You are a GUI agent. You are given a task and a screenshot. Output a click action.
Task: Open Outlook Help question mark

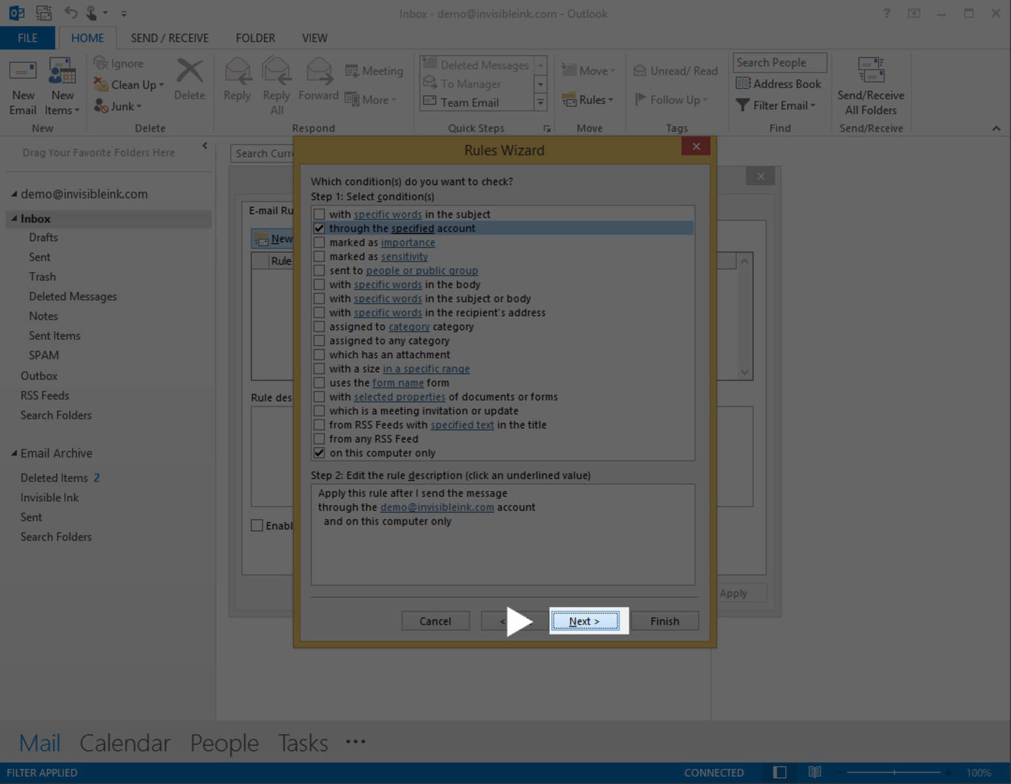point(887,13)
